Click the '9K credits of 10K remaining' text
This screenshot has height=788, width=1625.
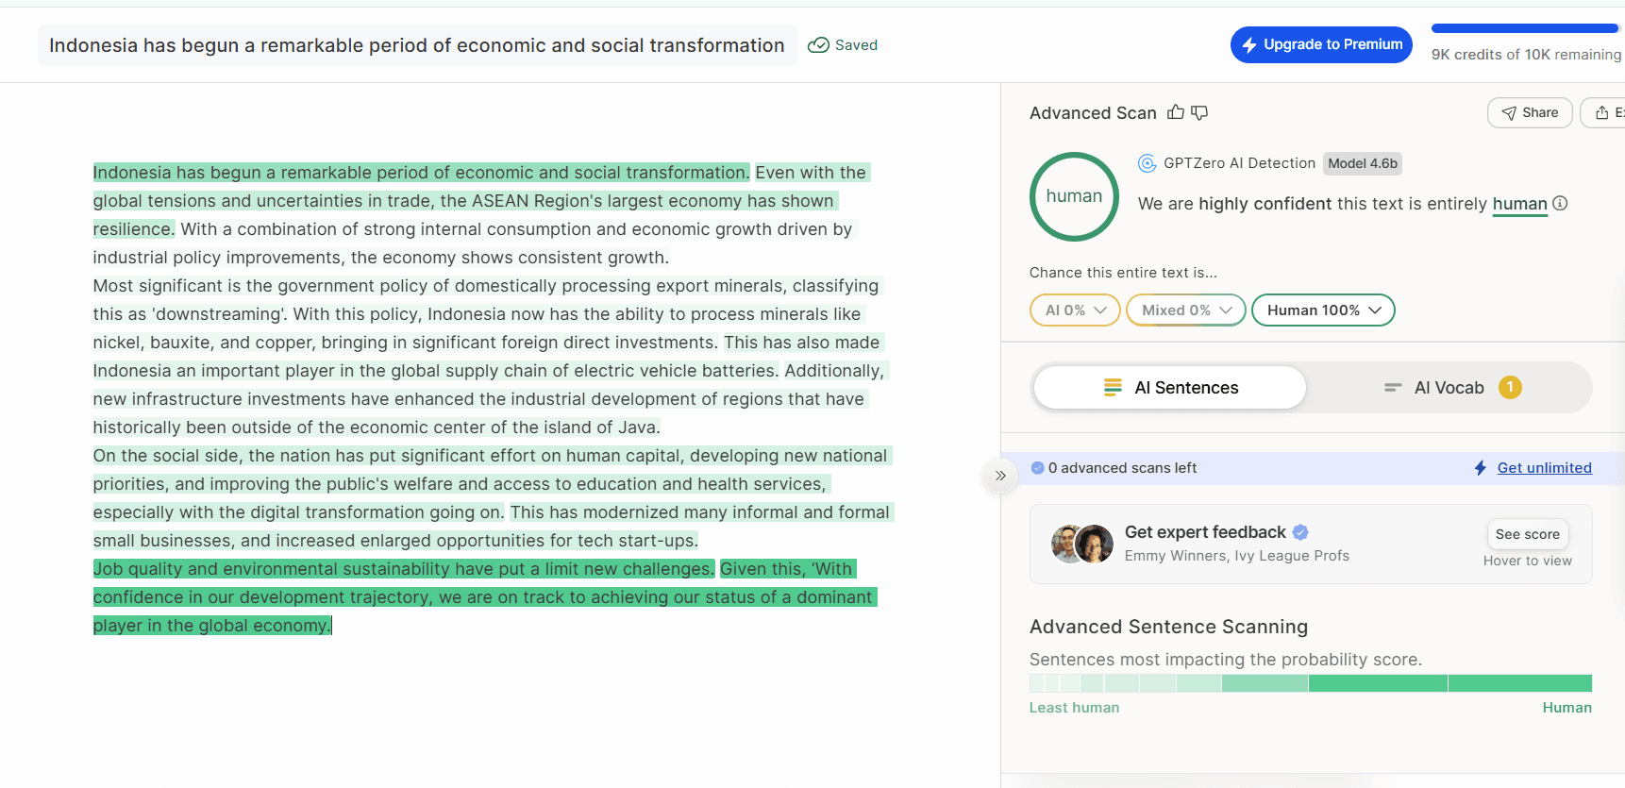(x=1526, y=55)
